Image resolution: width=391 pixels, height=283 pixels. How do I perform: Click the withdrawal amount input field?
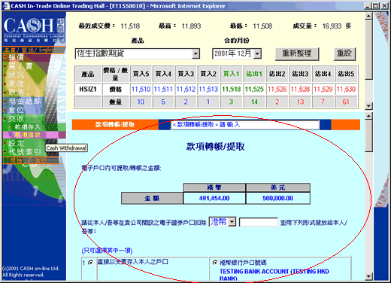(259, 222)
